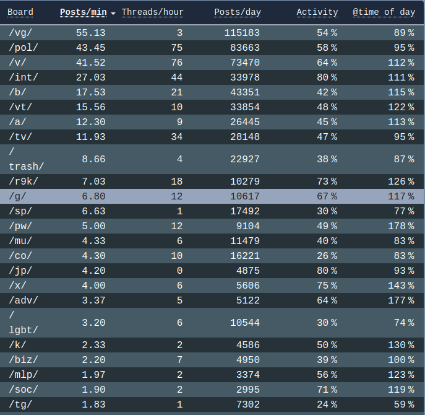Select the 3374 posts/day value

[x=248, y=375]
